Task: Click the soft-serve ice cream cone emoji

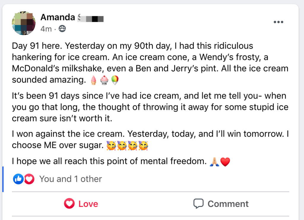Action: tap(94, 81)
